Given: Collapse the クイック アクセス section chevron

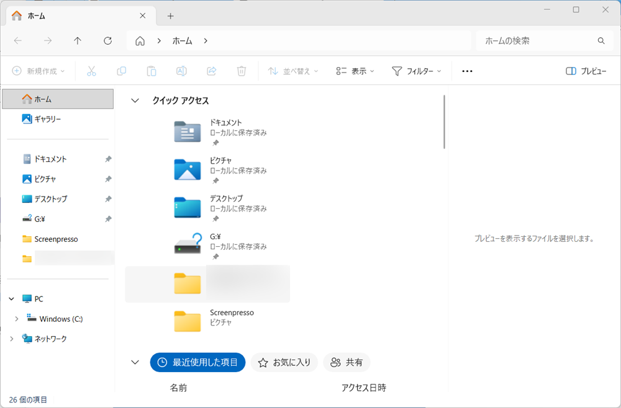Looking at the screenshot, I should [x=135, y=100].
